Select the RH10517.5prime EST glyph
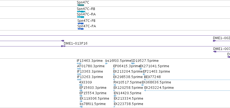 click(115, 85)
